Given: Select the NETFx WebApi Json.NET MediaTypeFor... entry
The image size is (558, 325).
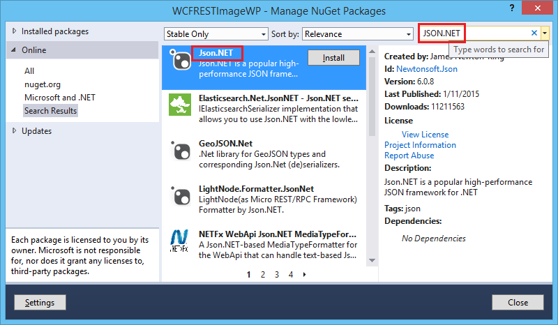Looking at the screenshot, I should pos(264,245).
